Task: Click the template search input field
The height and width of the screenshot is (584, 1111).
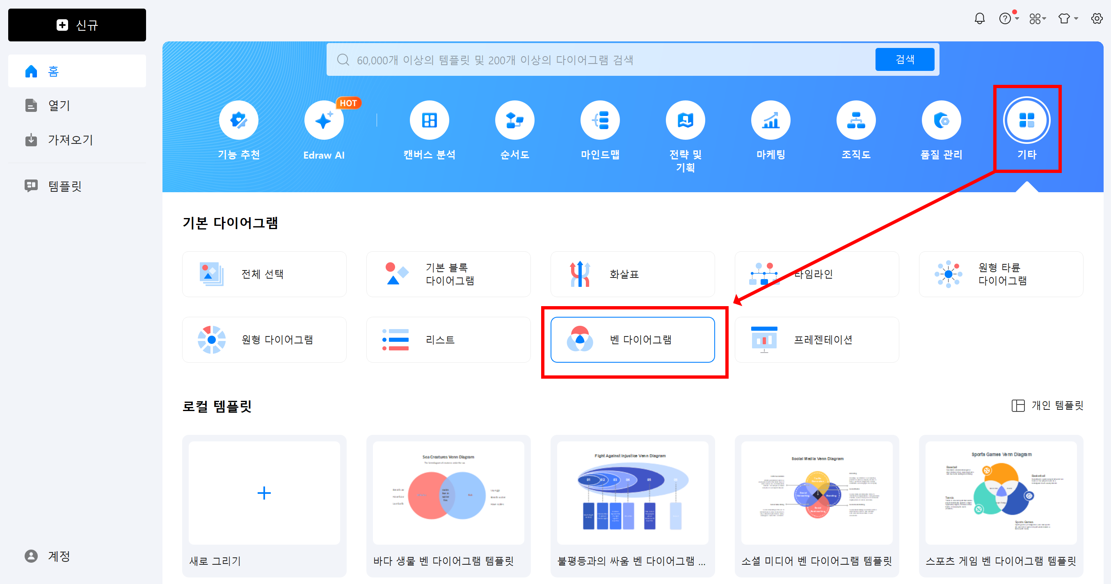Action: click(x=613, y=60)
